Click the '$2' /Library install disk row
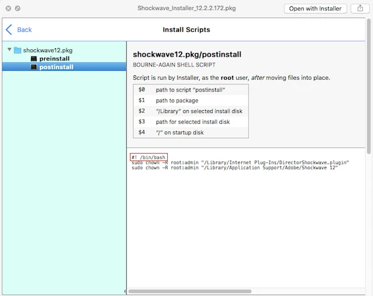Screen dimensions: 373x296 pos(191,111)
